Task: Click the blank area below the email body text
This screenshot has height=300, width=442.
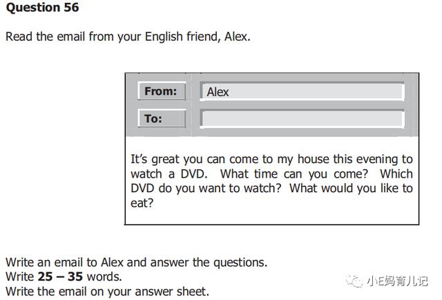Action: pyautogui.click(x=271, y=217)
